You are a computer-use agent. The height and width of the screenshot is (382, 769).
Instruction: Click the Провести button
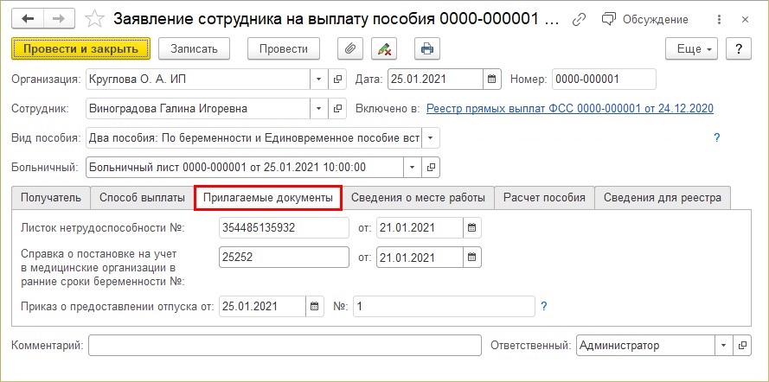284,49
